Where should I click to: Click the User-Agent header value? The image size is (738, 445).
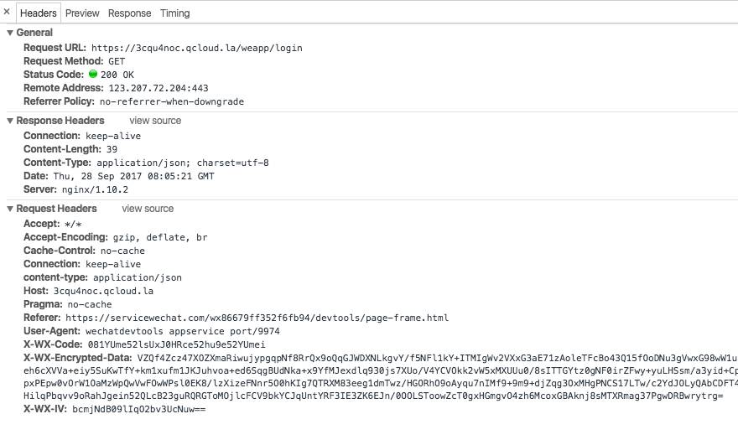pos(183,331)
